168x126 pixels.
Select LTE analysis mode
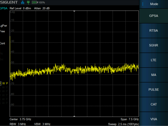click(x=154, y=60)
